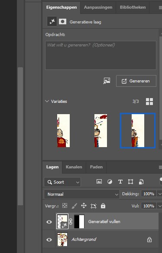162x253 pixels.
Task: Click the generative layer sparkle icon
Action: [x=52, y=21]
